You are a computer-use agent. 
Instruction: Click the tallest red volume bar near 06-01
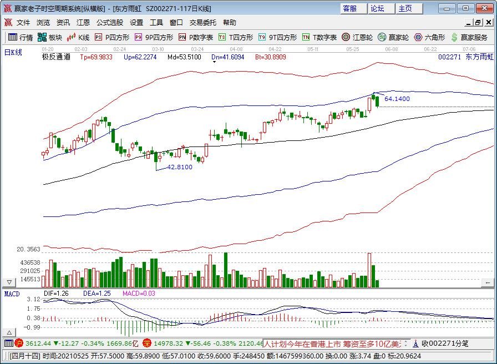369,270
